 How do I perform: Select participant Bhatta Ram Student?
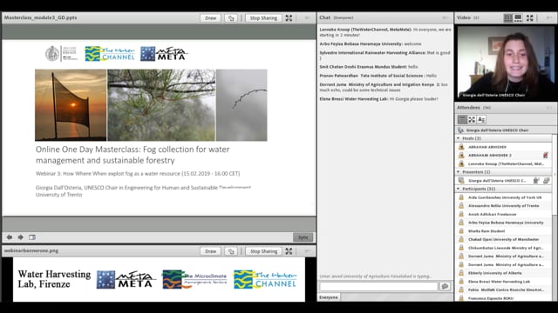coord(504,231)
